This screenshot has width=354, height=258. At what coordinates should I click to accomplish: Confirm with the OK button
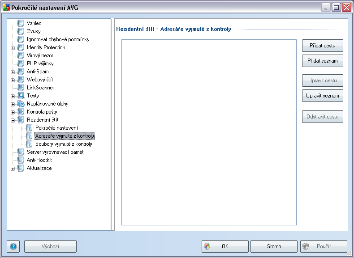[x=225, y=246]
